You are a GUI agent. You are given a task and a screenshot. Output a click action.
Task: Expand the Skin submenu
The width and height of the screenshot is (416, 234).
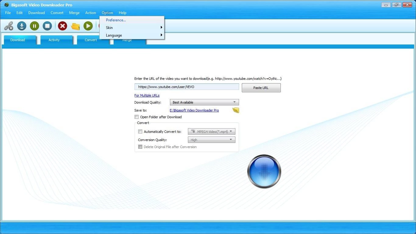tap(132, 27)
